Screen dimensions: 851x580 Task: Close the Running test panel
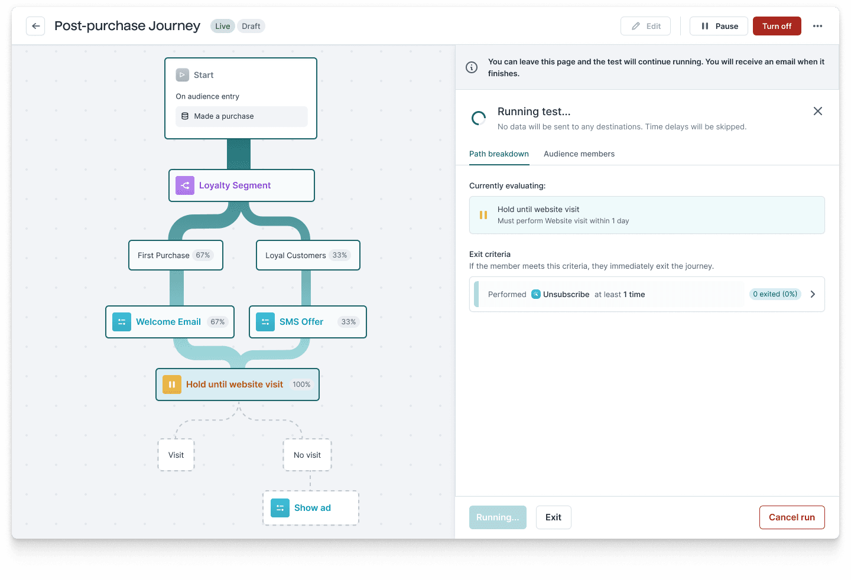818,111
